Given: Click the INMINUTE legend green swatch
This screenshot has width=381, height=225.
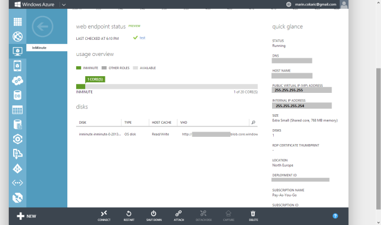Looking at the screenshot, I should (79, 68).
